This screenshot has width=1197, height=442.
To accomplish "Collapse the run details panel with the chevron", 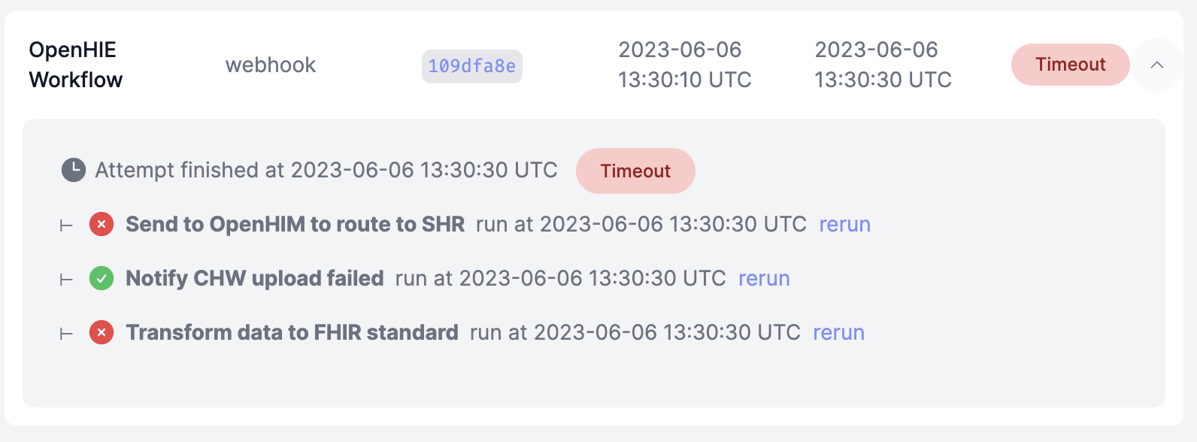I will pyautogui.click(x=1157, y=65).
